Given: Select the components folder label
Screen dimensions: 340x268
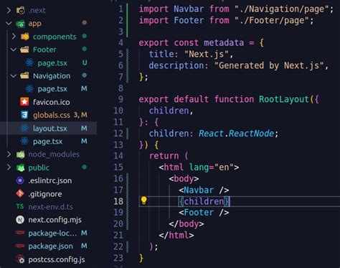Looking at the screenshot, I should tap(55, 37).
